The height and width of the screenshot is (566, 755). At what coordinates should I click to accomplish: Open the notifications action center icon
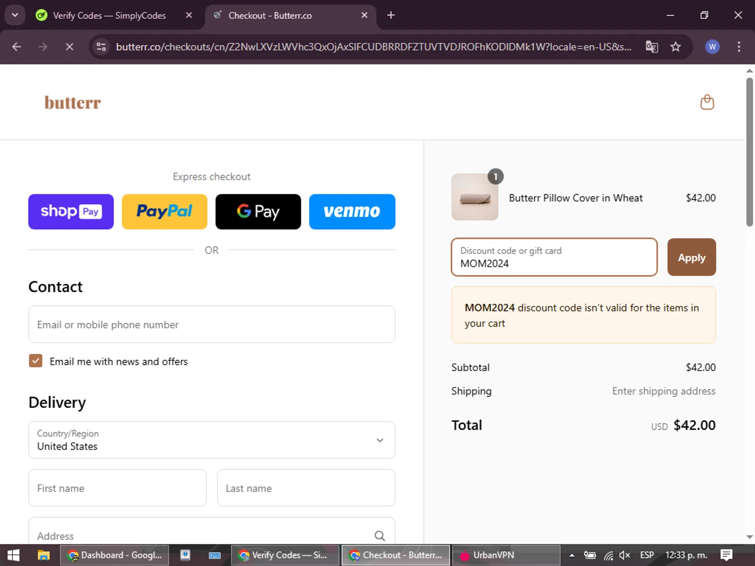click(726, 555)
